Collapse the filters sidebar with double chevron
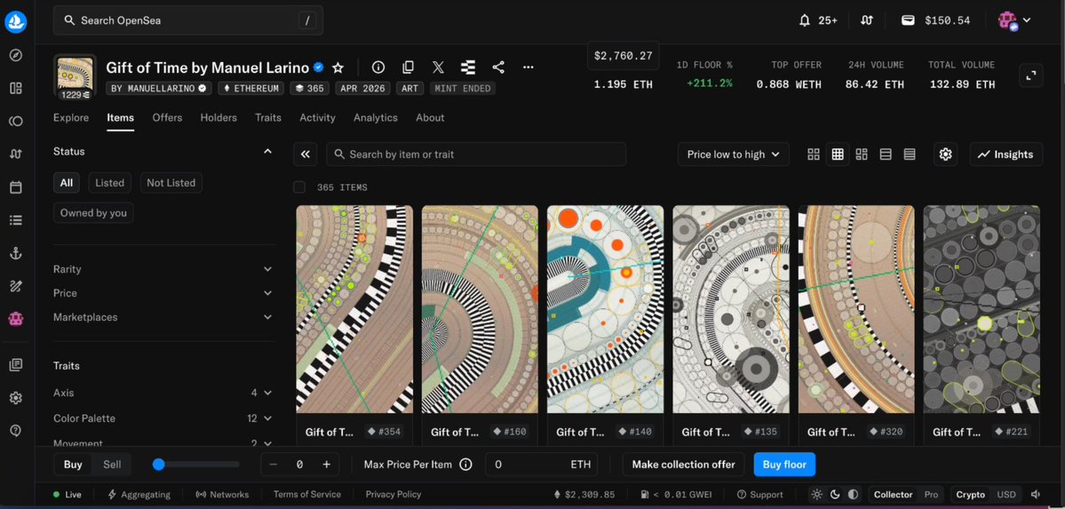1065x509 pixels. (306, 155)
